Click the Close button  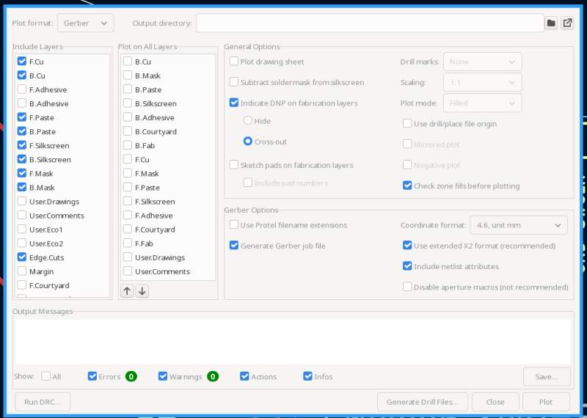point(495,402)
